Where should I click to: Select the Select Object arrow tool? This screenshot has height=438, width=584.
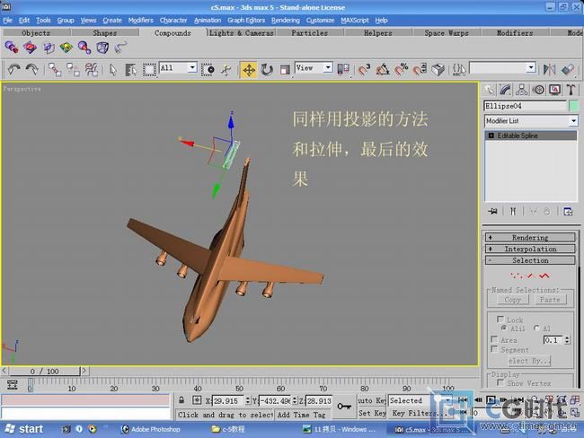coord(113,70)
